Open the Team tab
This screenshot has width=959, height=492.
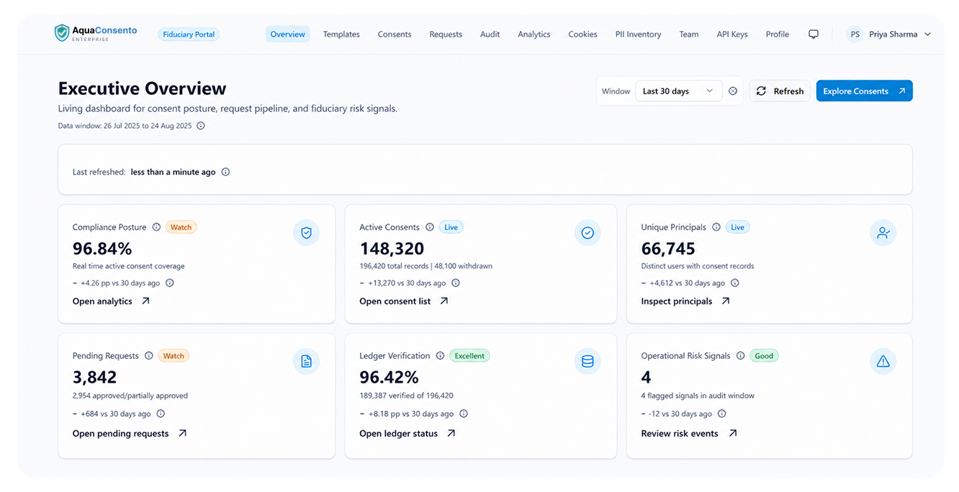pyautogui.click(x=689, y=34)
